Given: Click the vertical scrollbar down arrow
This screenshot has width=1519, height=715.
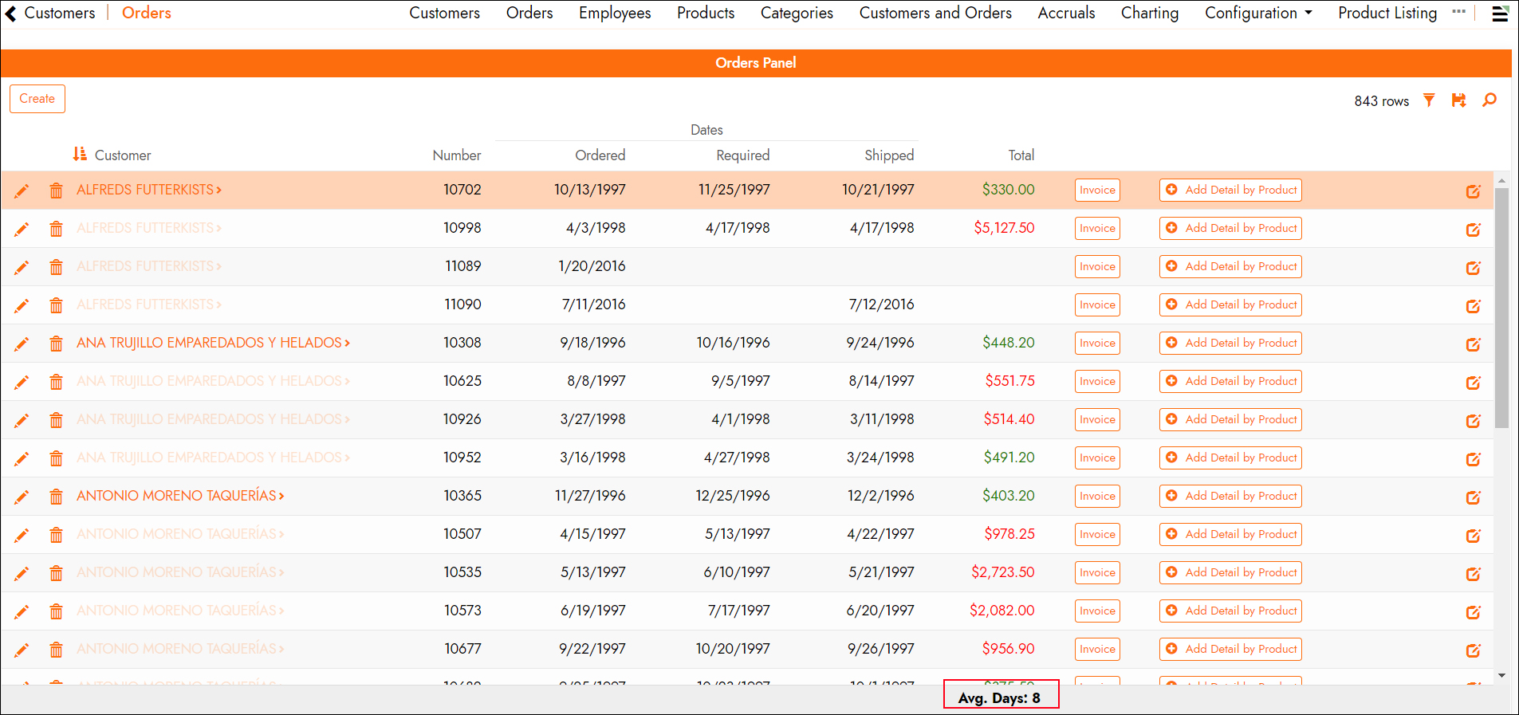Looking at the screenshot, I should pyautogui.click(x=1501, y=675).
